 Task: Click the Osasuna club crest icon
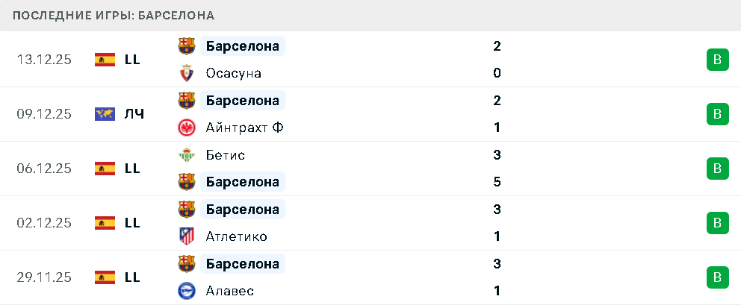186,73
